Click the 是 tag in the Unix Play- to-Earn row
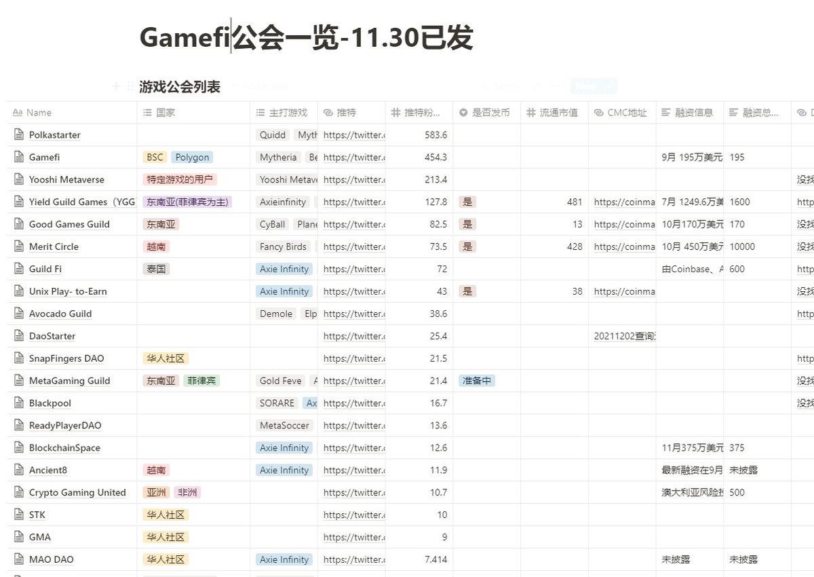Viewport: 814px width, 577px height. (x=467, y=292)
